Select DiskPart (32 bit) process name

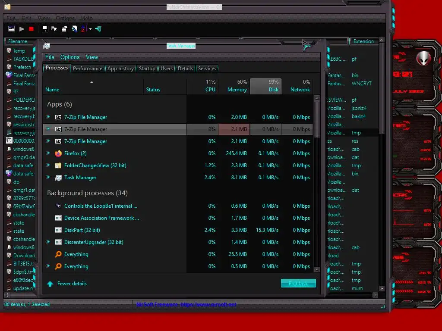coord(82,230)
